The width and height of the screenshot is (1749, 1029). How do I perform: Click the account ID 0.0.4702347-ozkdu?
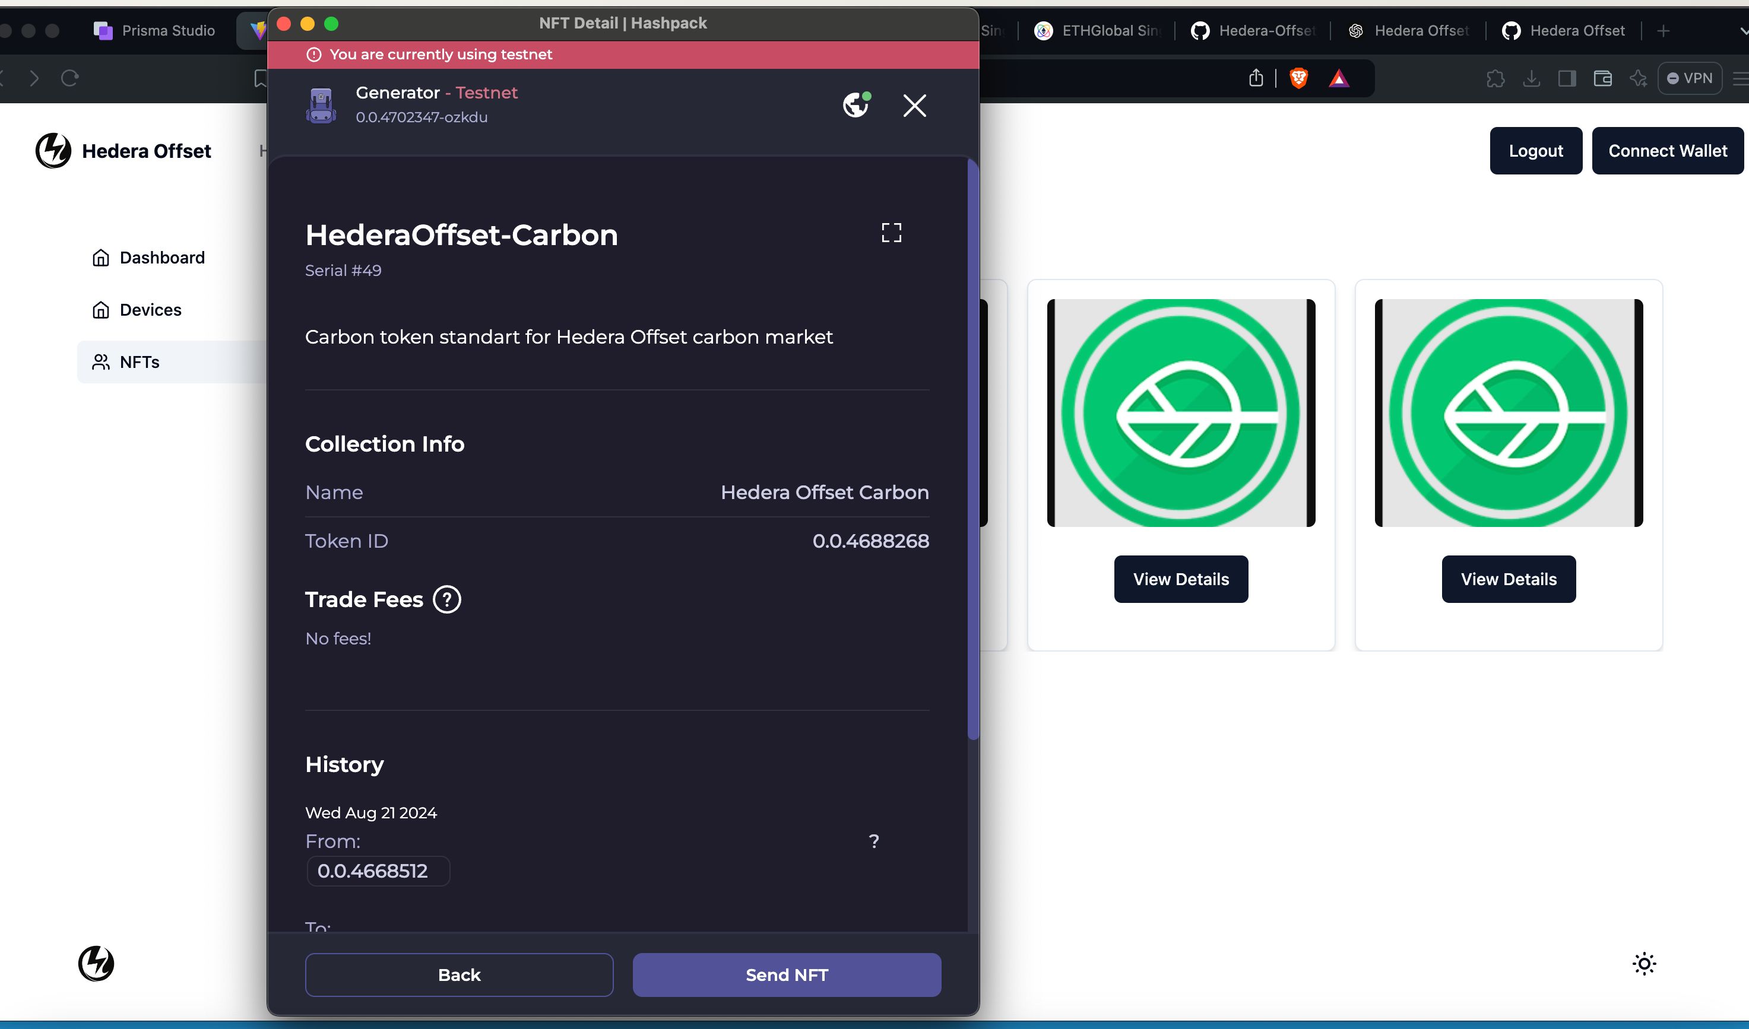click(x=422, y=117)
